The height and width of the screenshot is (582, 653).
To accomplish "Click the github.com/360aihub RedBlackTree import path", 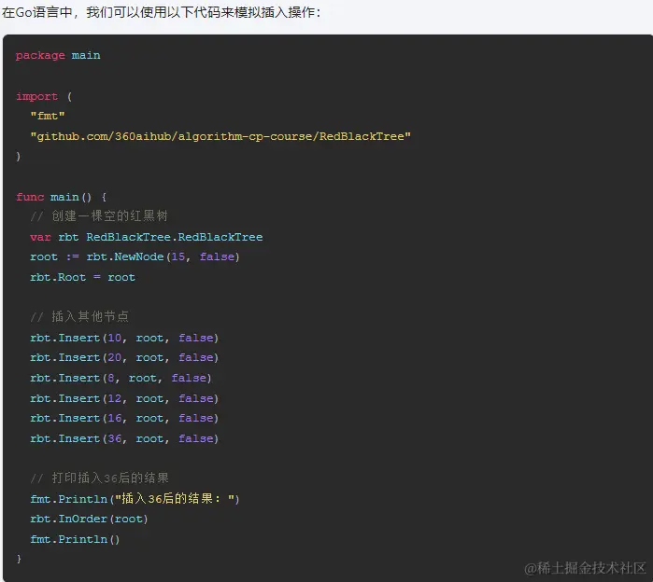I will coord(220,136).
